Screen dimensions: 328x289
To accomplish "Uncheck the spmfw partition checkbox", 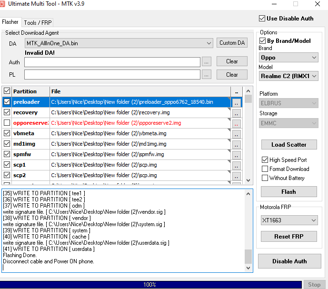I will pyautogui.click(x=7, y=154).
